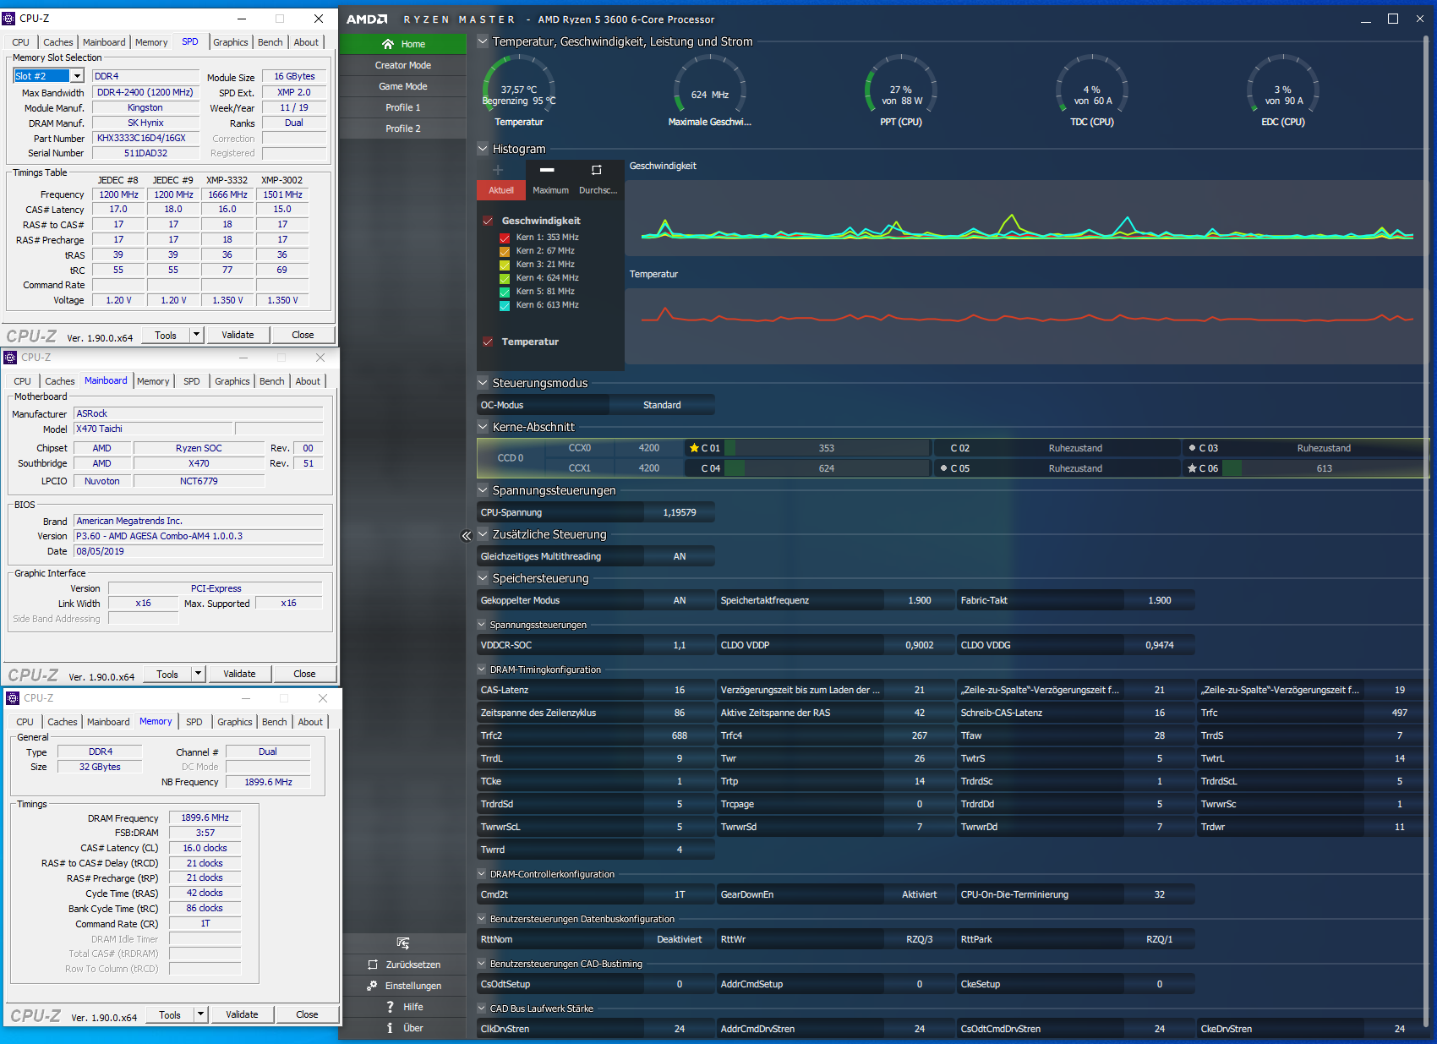Switch to Game Mode
Image resolution: width=1437 pixels, height=1044 pixels.
tap(403, 86)
